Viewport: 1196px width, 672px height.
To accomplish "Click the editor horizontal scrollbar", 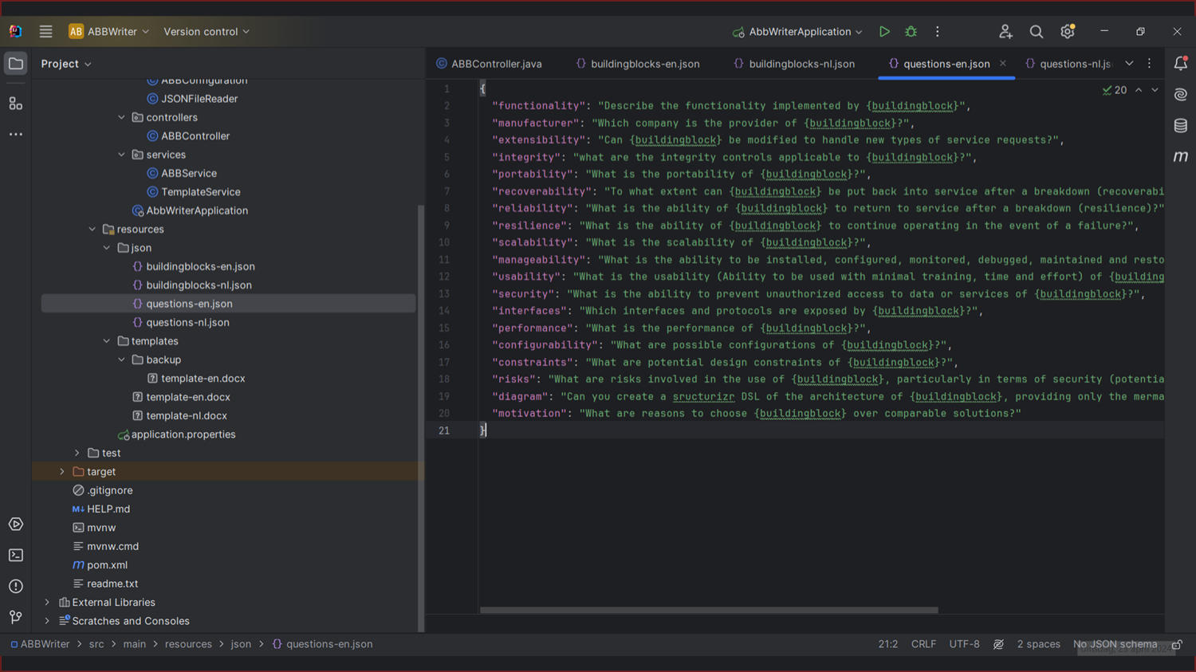I will 708,611.
